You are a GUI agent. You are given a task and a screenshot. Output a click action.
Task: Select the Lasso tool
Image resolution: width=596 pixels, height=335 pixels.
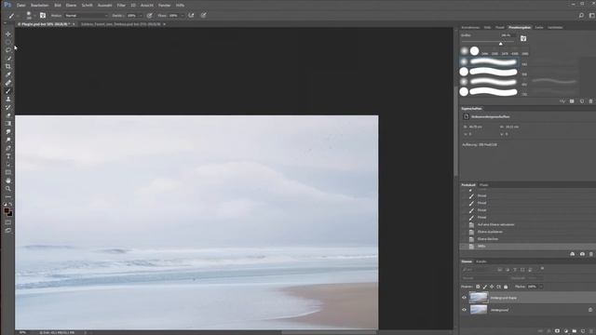tap(8, 50)
